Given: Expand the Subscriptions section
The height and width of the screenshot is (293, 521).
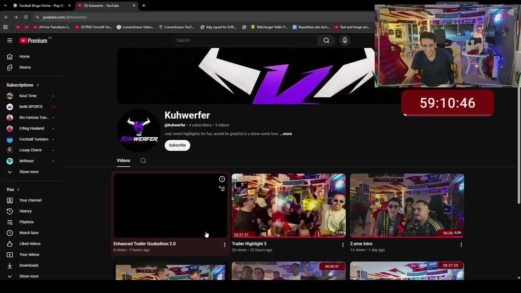Looking at the screenshot, I should (x=23, y=85).
